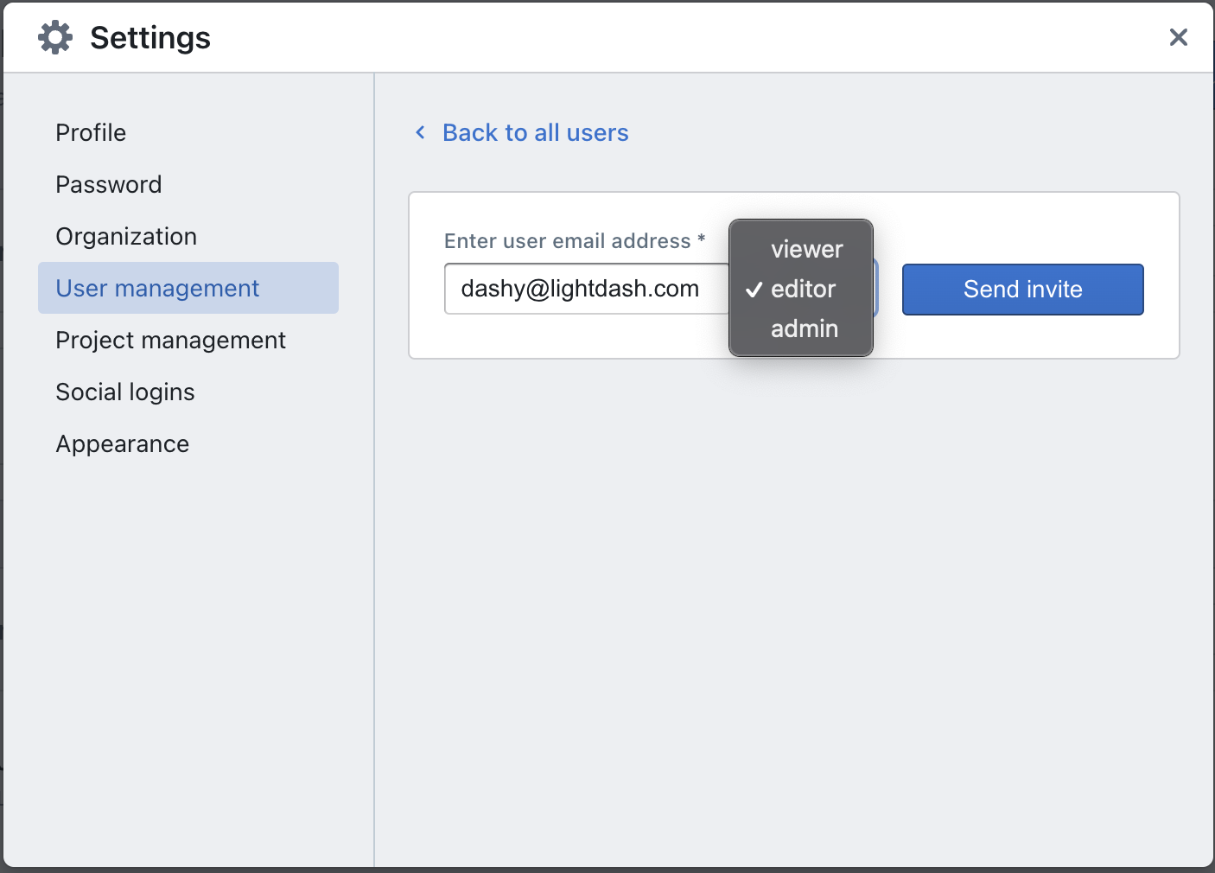The image size is (1215, 873).
Task: Choose viewer role from dropdown
Action: (x=806, y=249)
